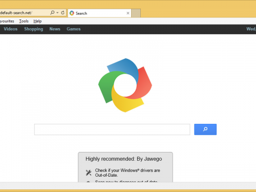Go to the Games section

(x=74, y=29)
